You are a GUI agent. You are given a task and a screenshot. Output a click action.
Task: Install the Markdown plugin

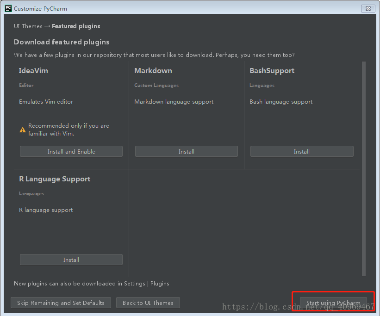pyautogui.click(x=187, y=151)
